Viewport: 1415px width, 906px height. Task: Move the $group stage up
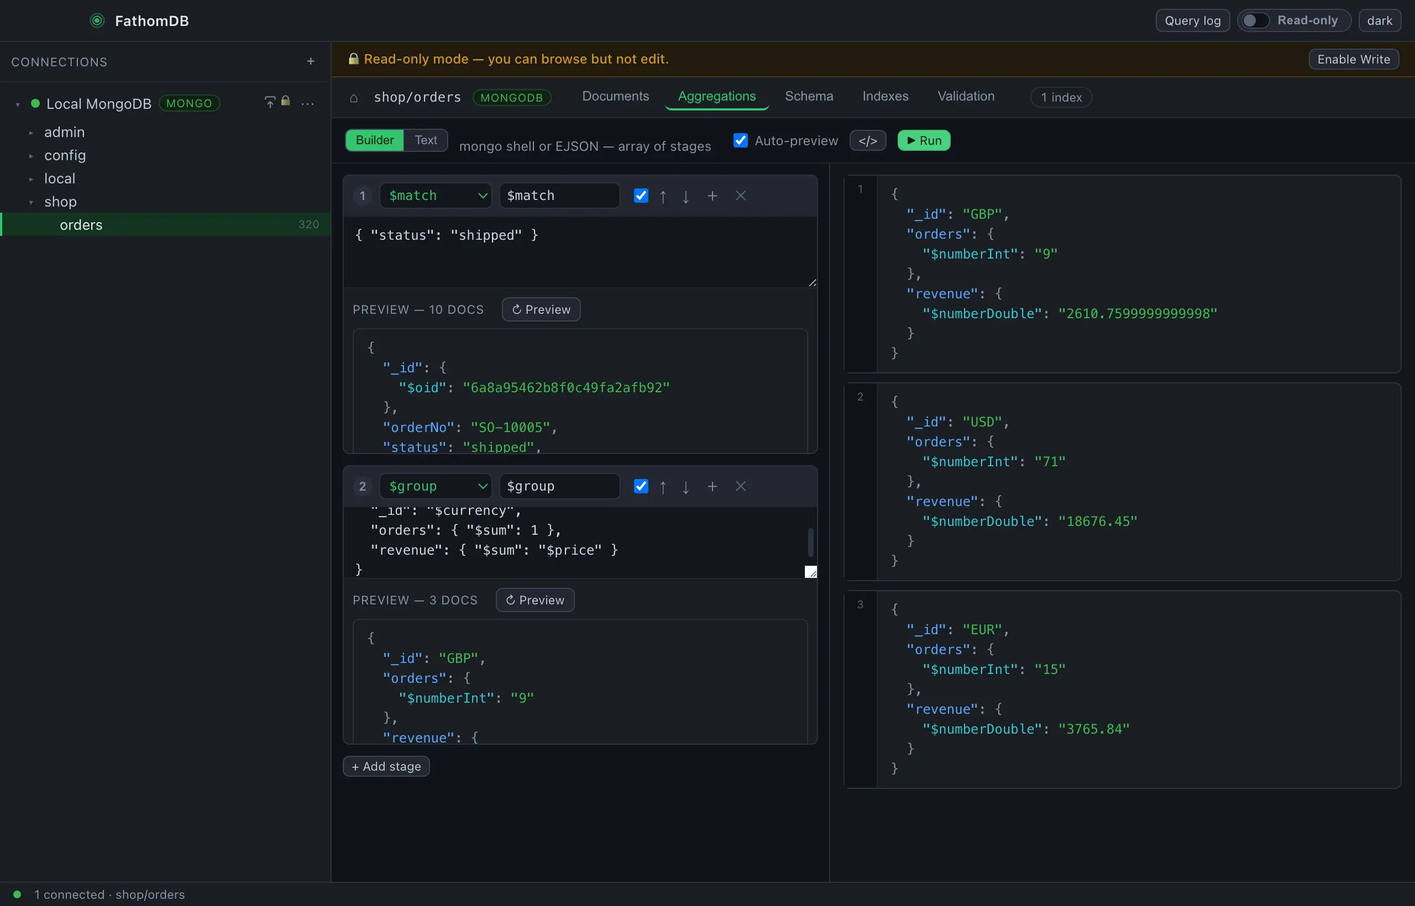[663, 487]
